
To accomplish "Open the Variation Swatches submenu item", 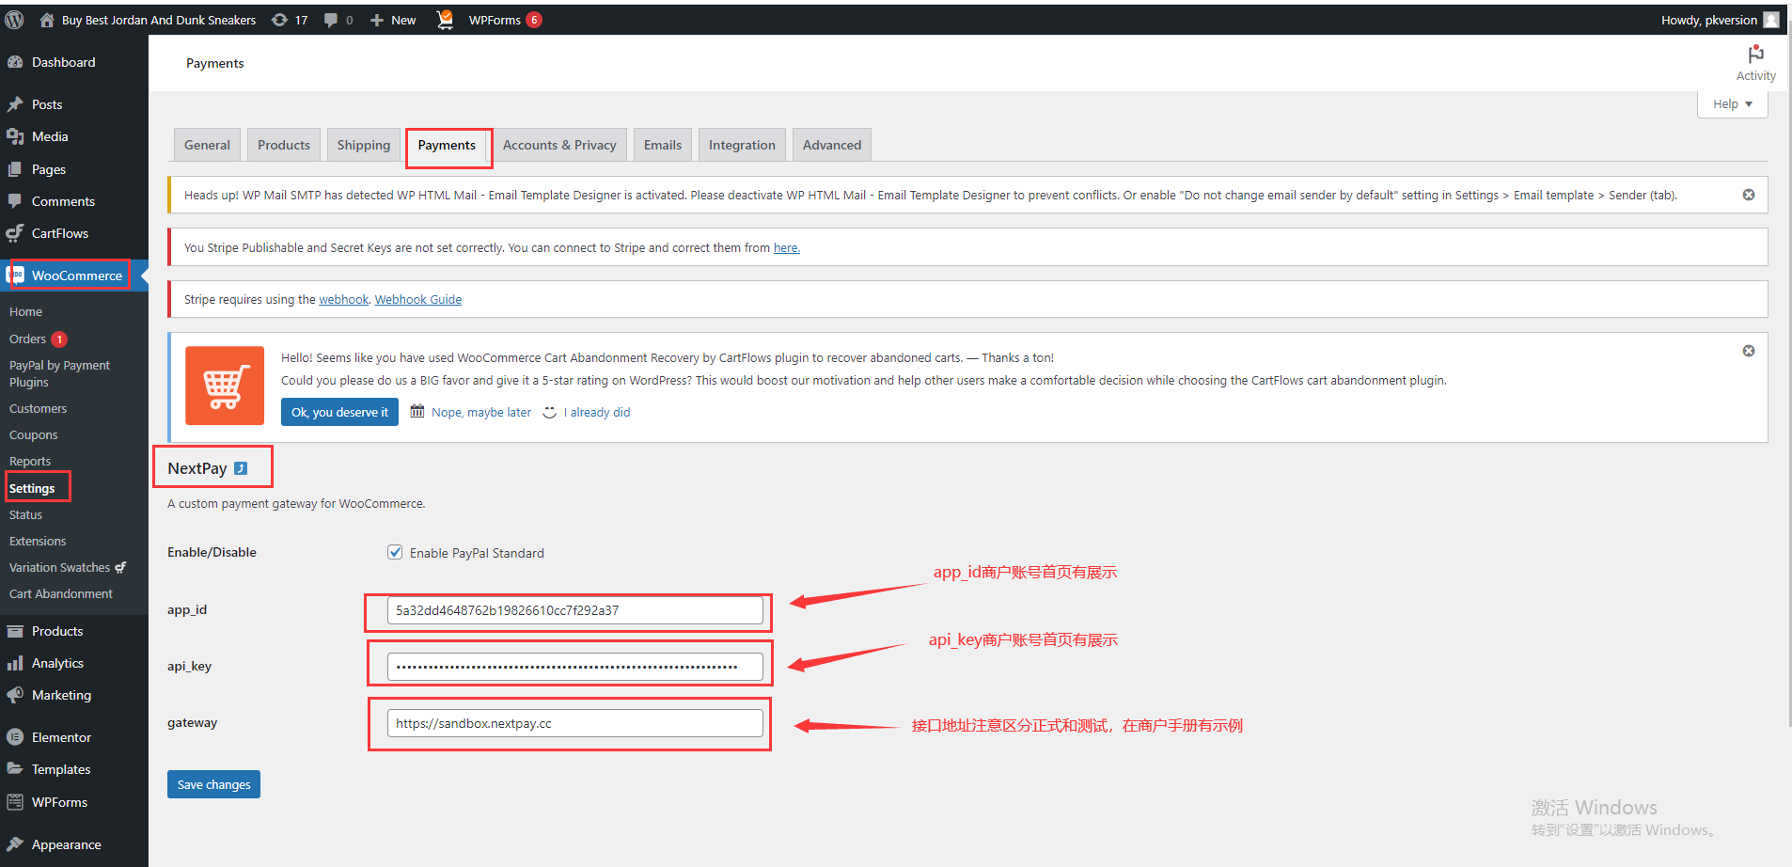I will [66, 568].
